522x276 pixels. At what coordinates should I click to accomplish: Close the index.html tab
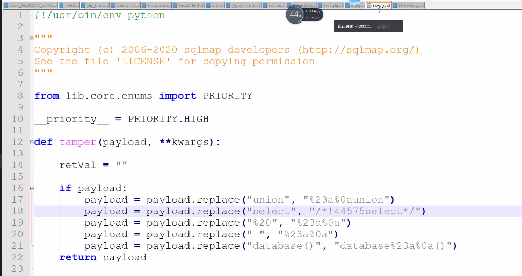point(169,5)
